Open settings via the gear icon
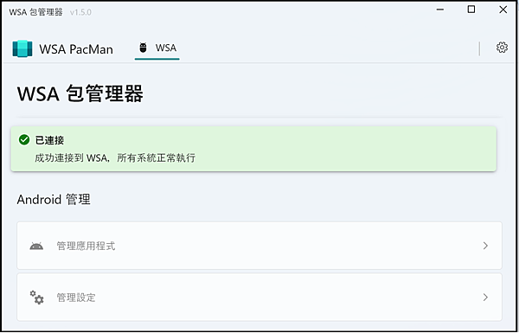Viewport: 519px width, 333px height. 502,48
